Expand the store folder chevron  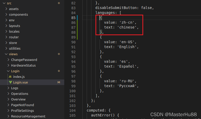coord(6,43)
